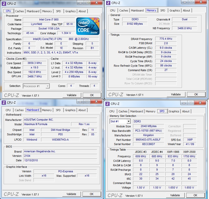Image resolution: width=209 pixels, height=199 pixels.
Task: Click the Bus Speed value 192.6 MHz
Action: coord(35,72)
